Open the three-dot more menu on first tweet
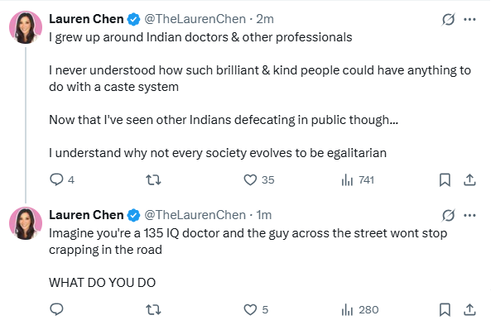The height and width of the screenshot is (325, 491). 469,19
